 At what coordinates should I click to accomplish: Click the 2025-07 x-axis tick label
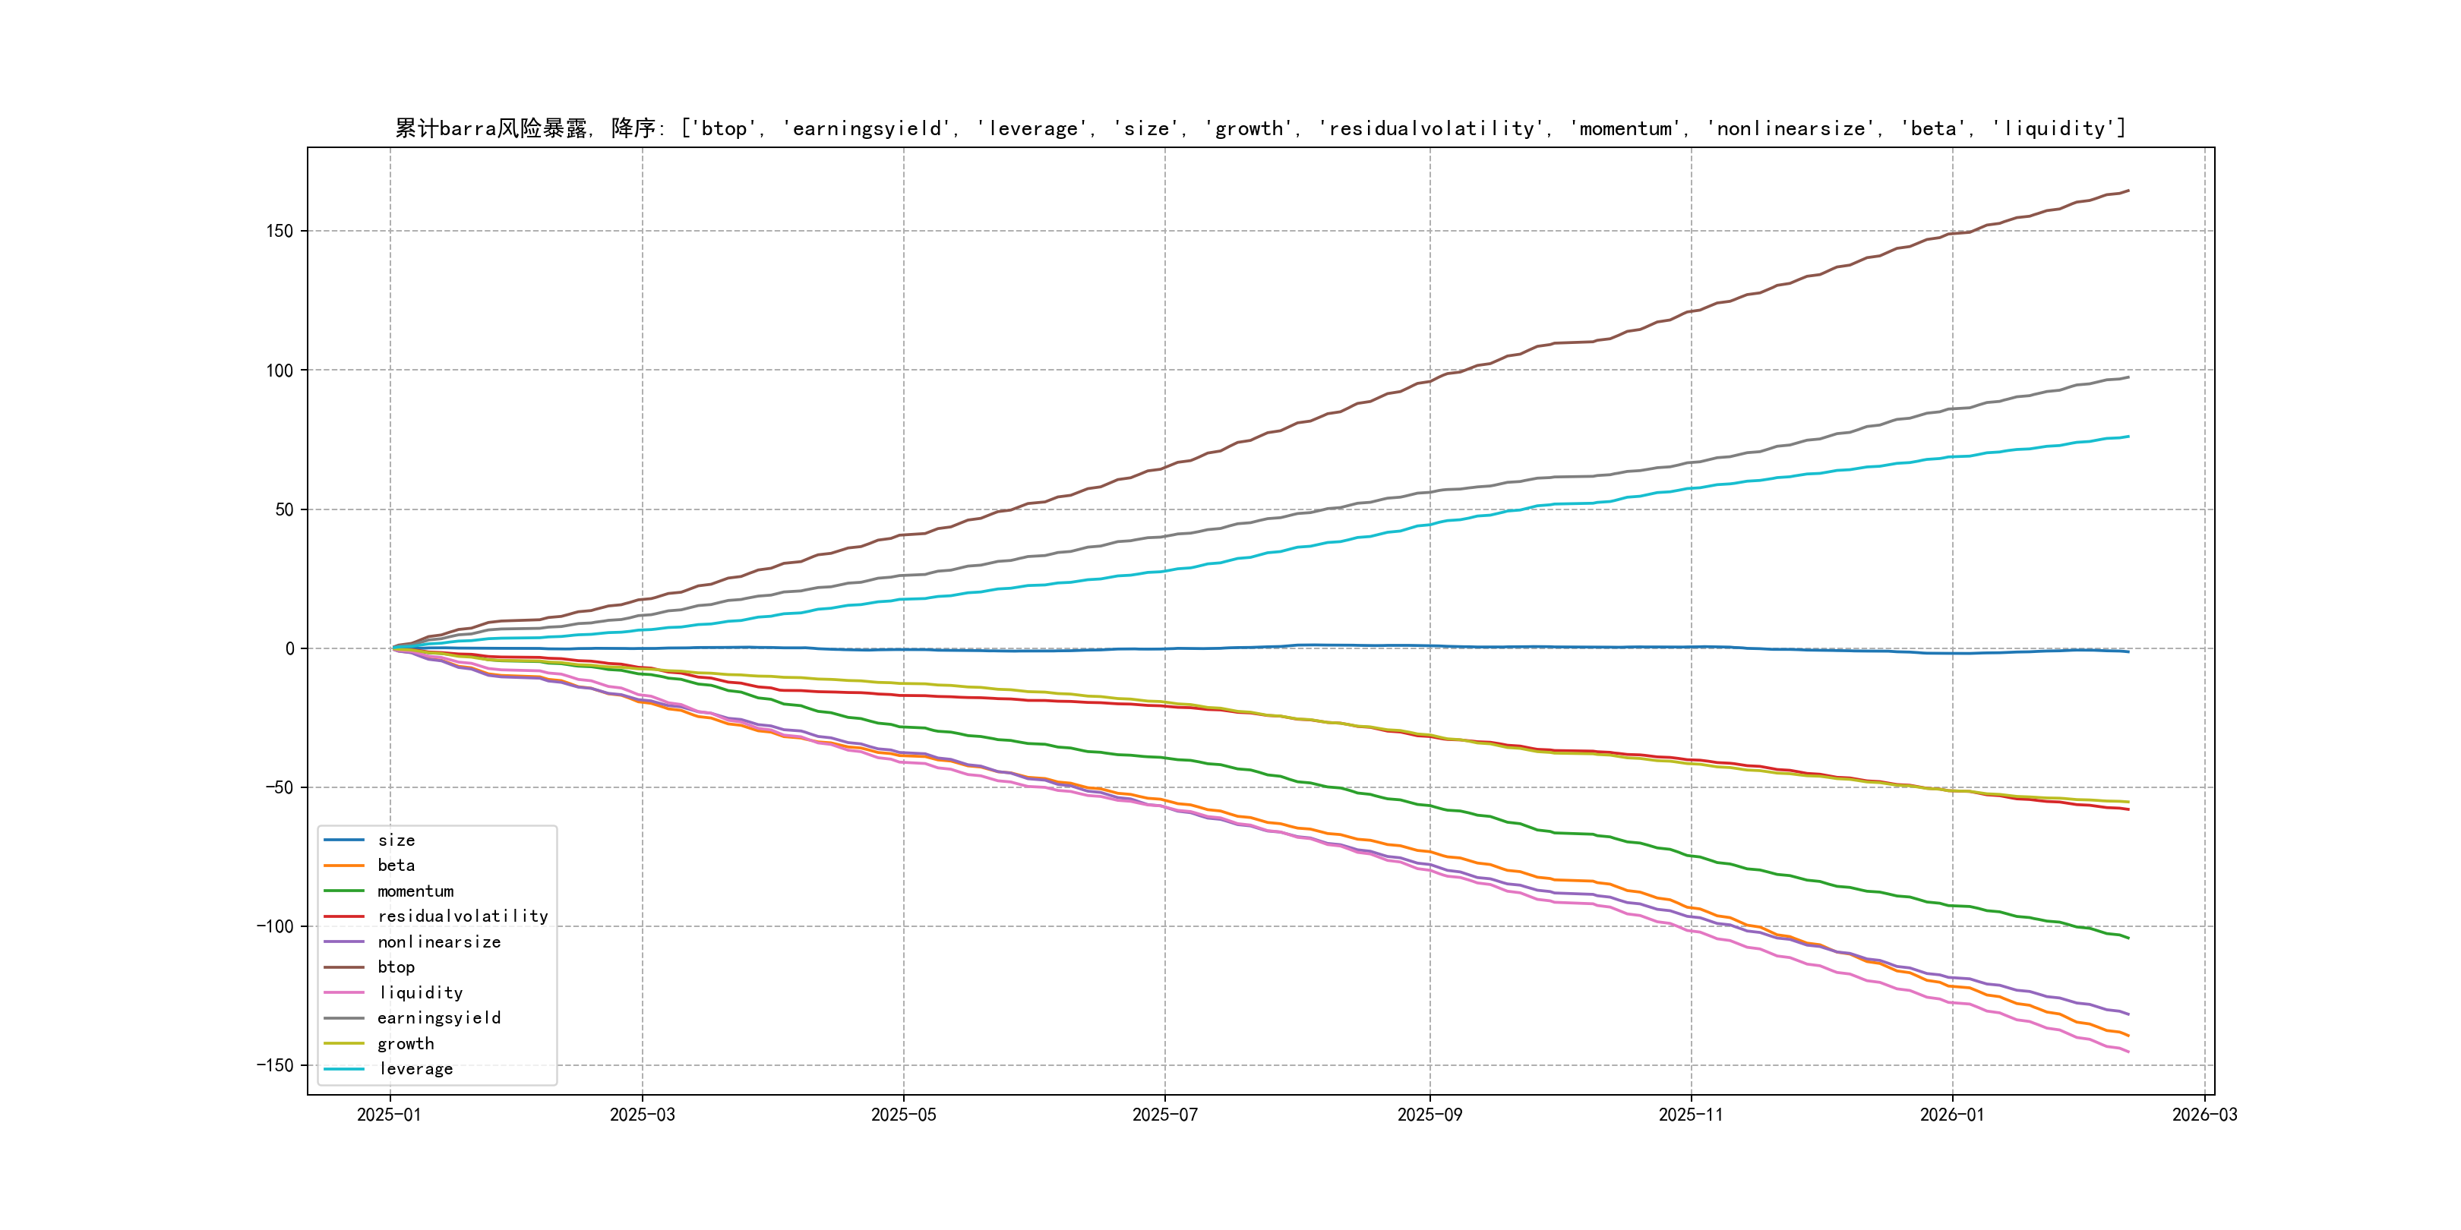[x=1164, y=1115]
